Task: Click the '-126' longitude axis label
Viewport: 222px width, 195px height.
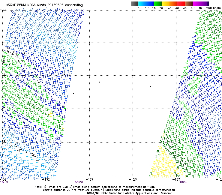Action: 133,179
